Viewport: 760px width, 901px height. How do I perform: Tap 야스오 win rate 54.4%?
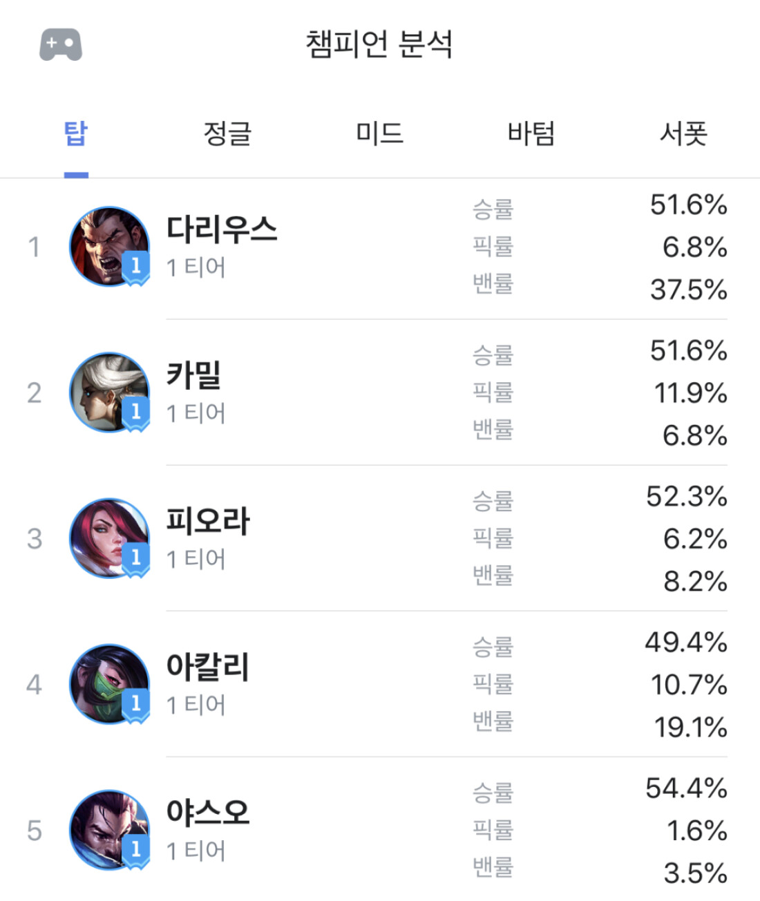(687, 788)
